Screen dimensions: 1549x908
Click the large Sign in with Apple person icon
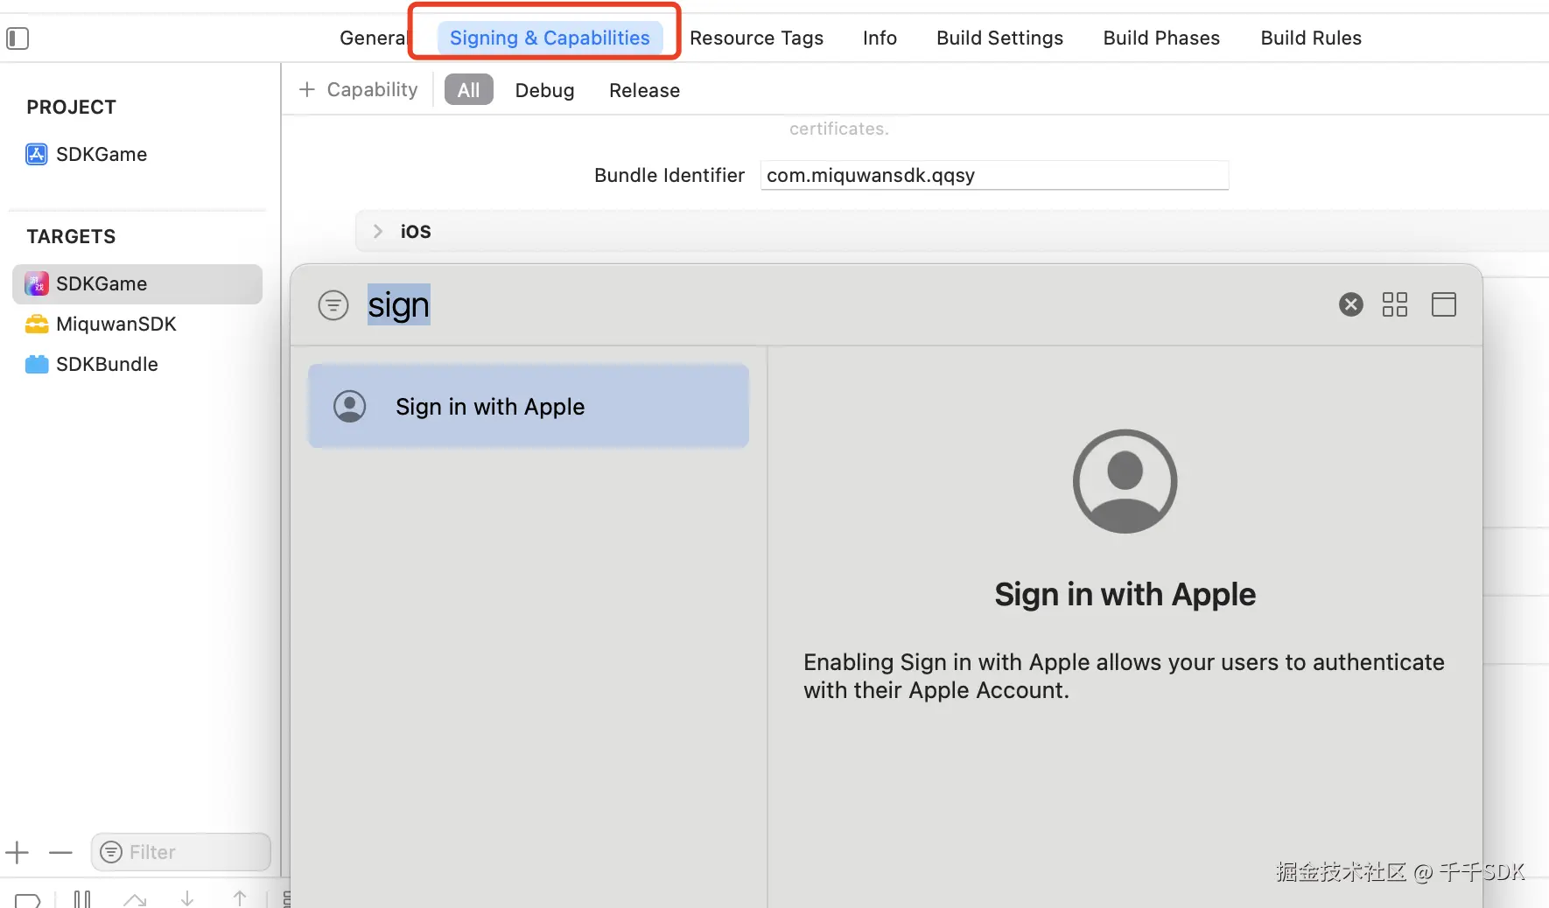1125,481
